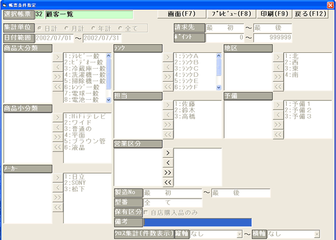
Task: Click the < remove button in 営業区分 section
Action: 168,163
